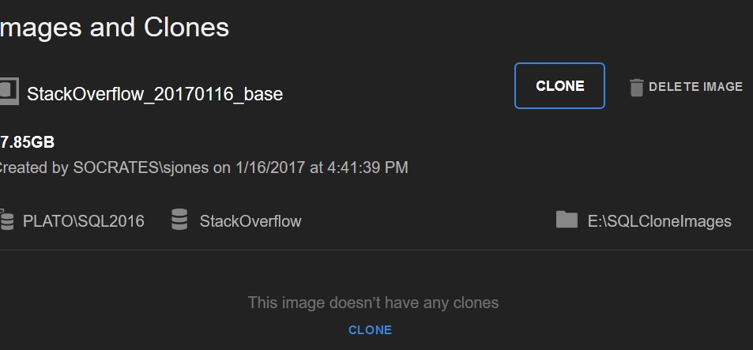This screenshot has width=753, height=350.
Task: Click the folder icon beside E:\SQLCloneImages
Action: (x=567, y=220)
